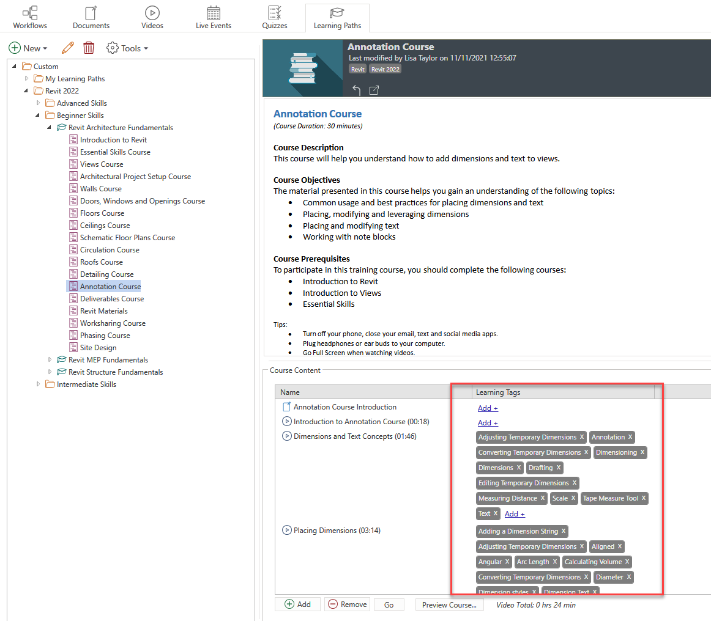Click the green plus Add icon below Course Content
The width and height of the screenshot is (711, 621).
tap(297, 604)
